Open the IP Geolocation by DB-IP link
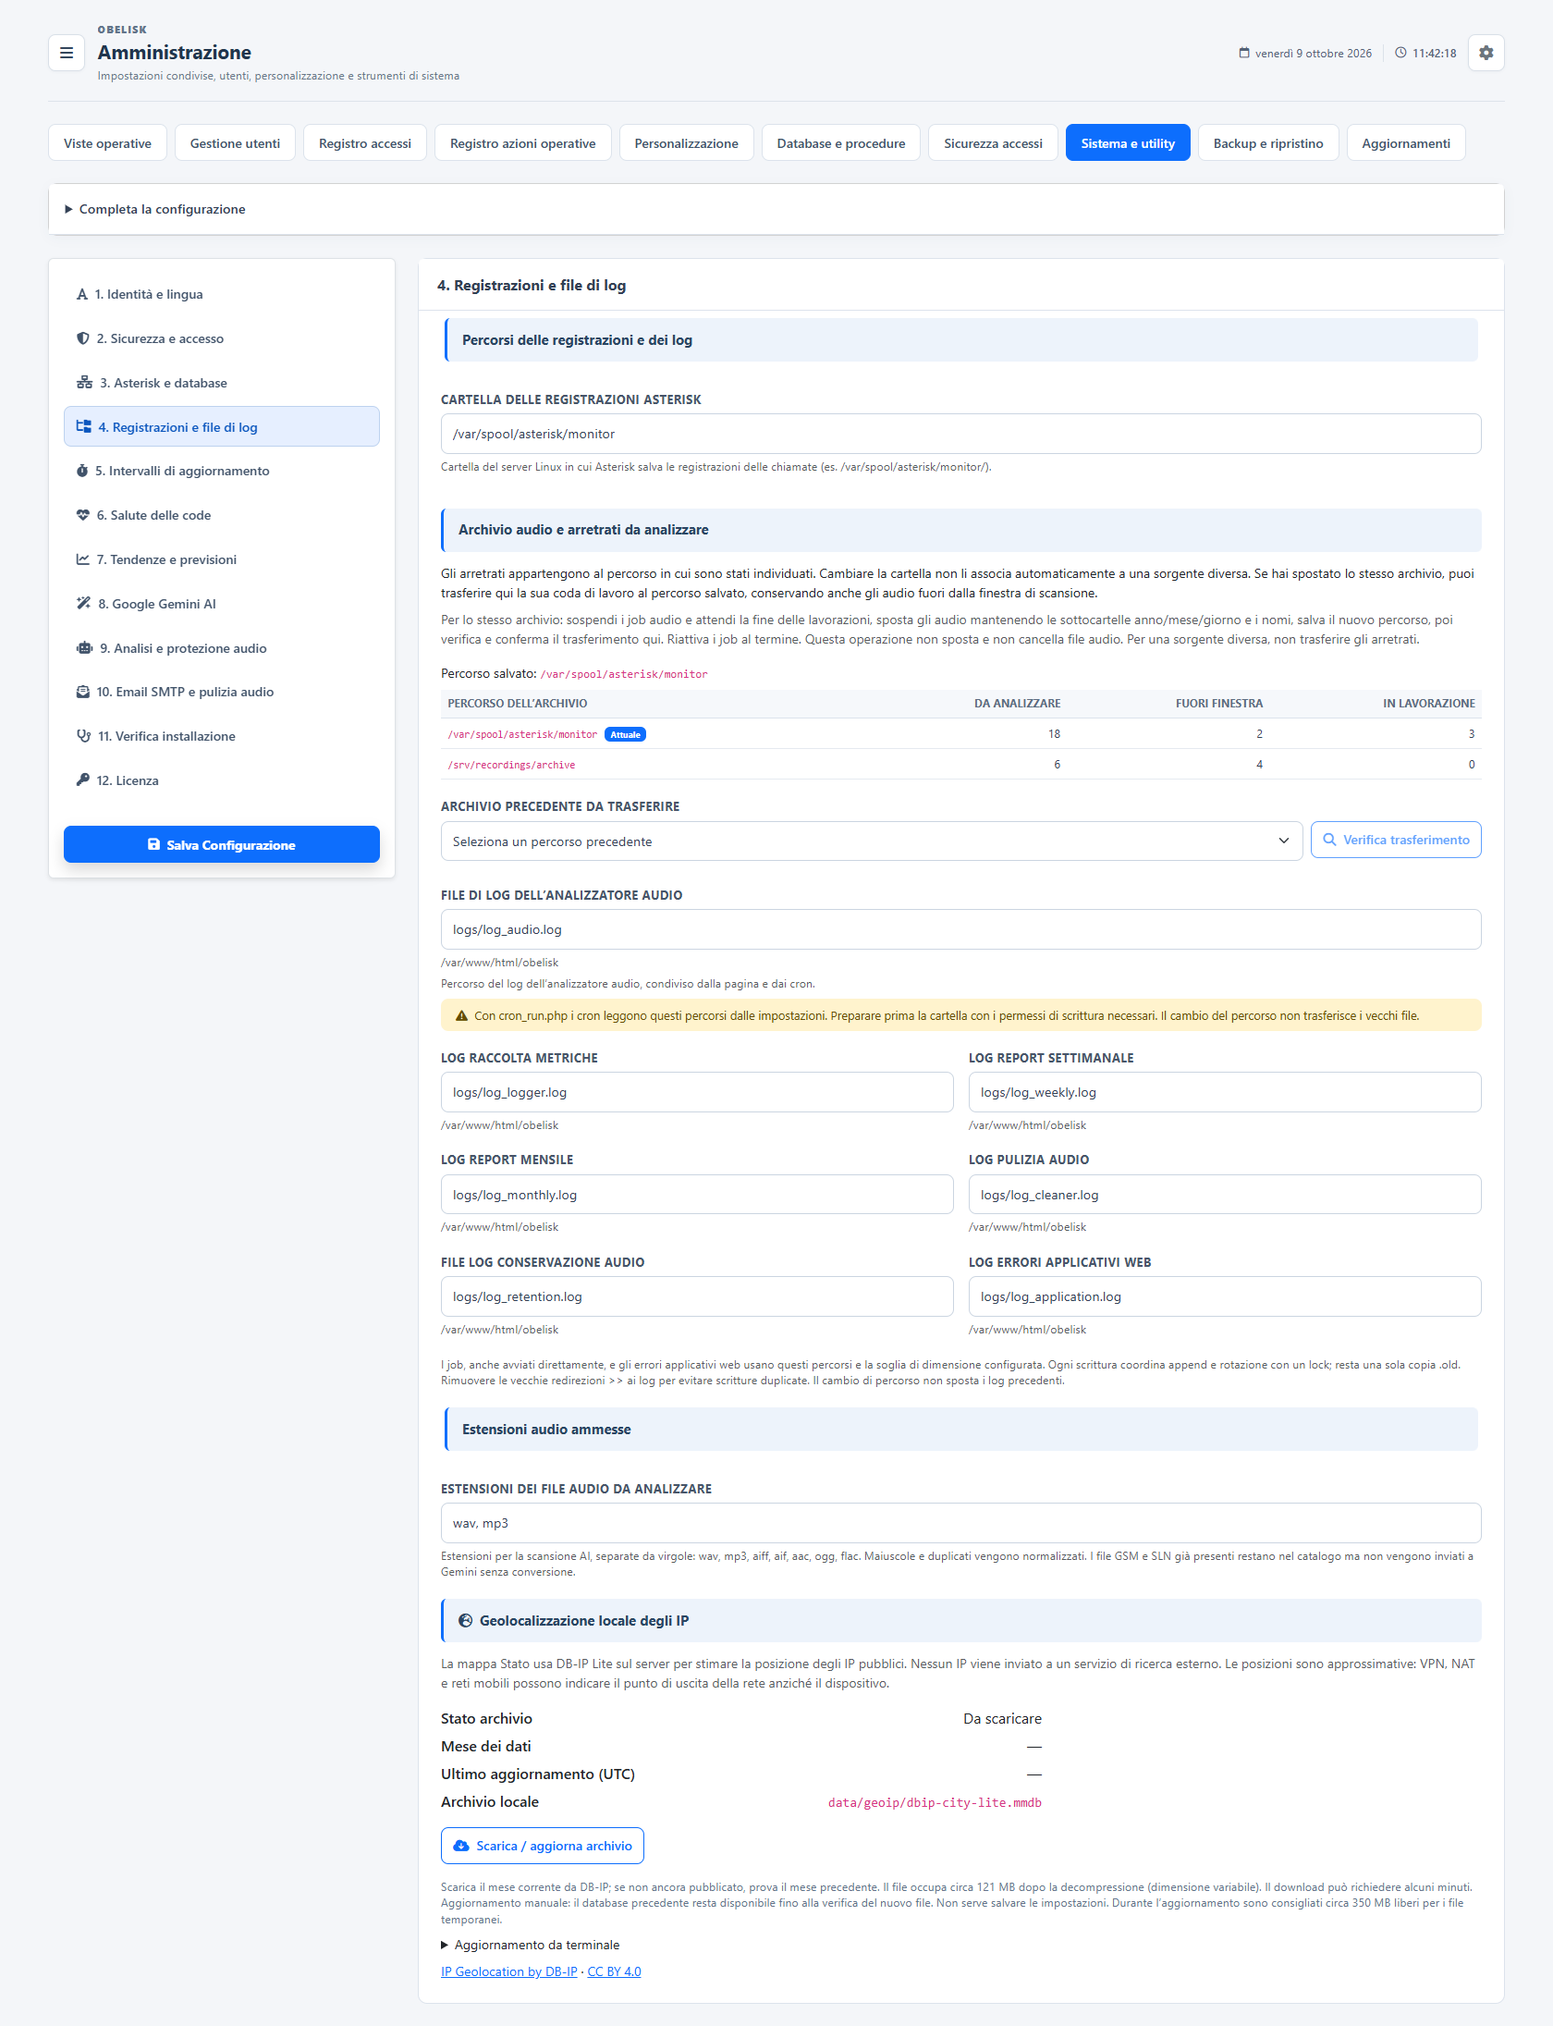The height and width of the screenshot is (2026, 1553). click(508, 1971)
